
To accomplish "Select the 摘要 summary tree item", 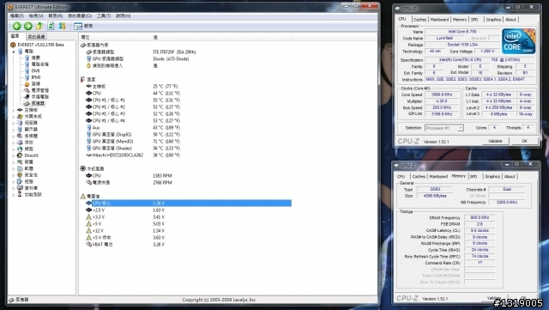I will click(36, 58).
